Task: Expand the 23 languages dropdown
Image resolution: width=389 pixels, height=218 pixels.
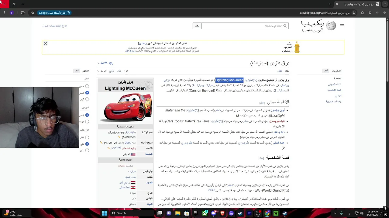Action: pos(105,63)
